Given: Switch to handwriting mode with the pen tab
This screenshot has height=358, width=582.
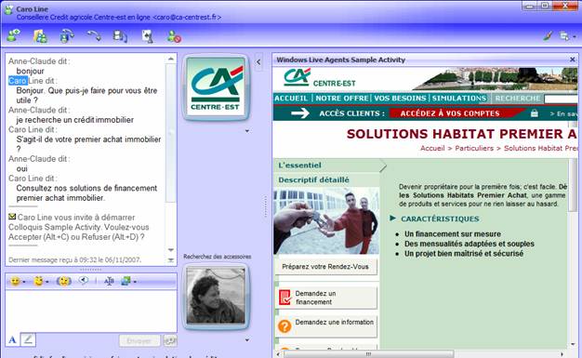Looking at the screenshot, I should pos(28,339).
